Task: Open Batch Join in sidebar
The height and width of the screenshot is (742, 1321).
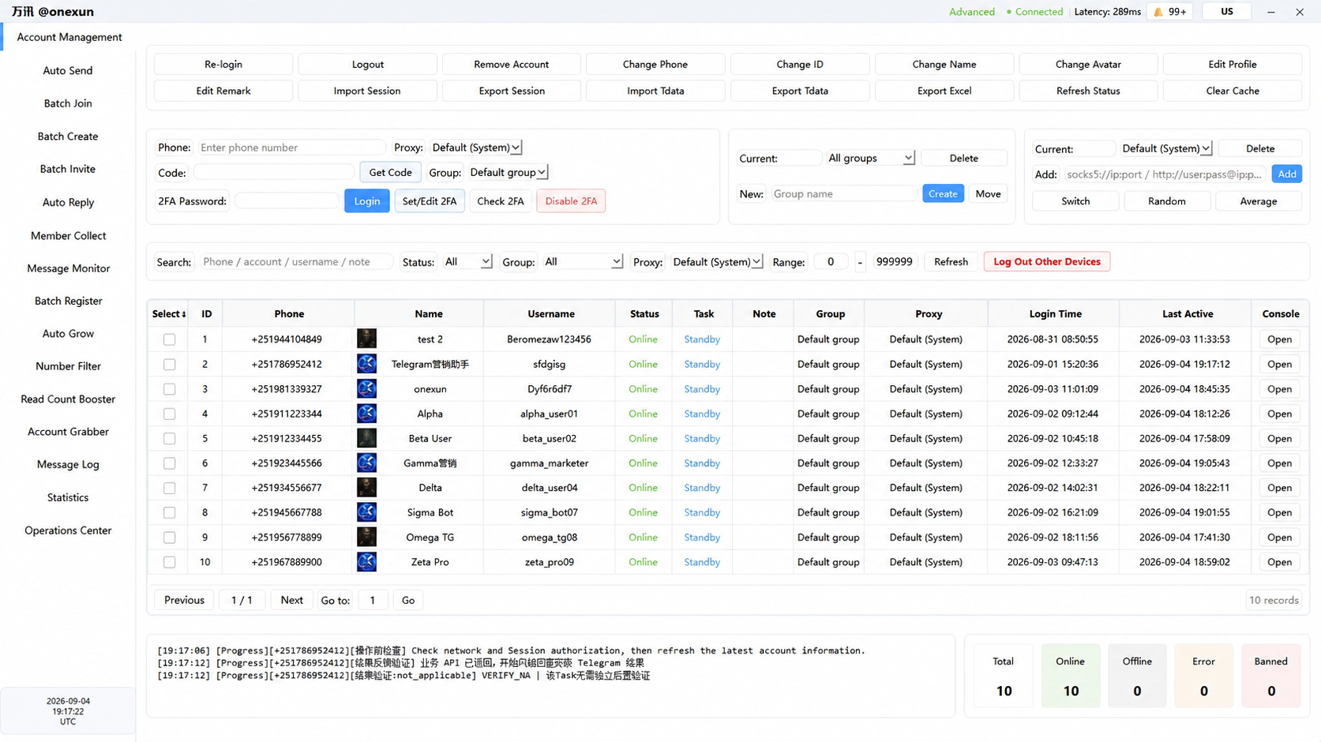Action: click(x=68, y=103)
